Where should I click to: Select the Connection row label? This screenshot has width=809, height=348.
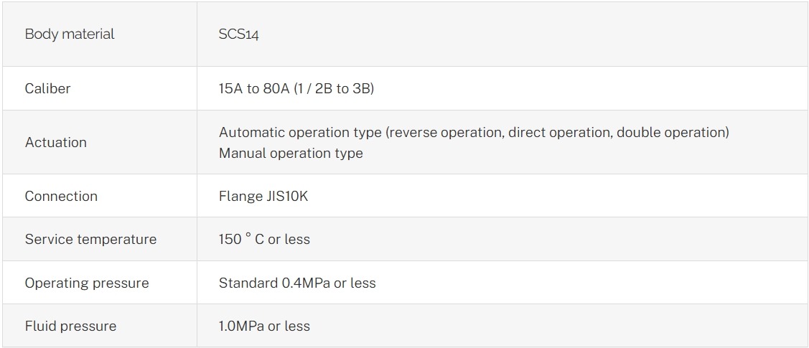pos(61,197)
